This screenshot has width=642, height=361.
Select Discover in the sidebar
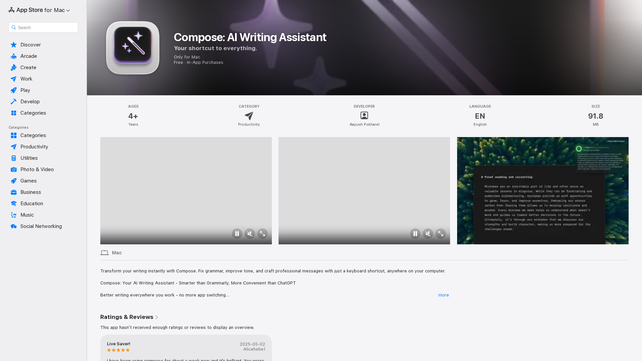point(30,45)
